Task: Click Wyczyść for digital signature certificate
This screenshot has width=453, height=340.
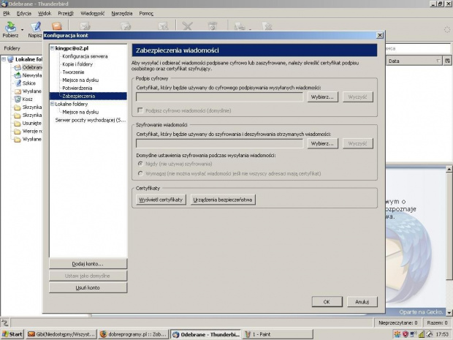Action: coord(358,97)
